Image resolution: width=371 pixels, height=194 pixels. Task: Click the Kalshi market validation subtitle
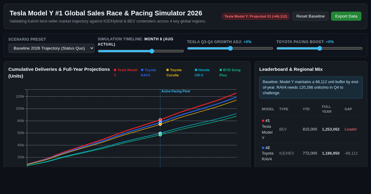point(108,21)
